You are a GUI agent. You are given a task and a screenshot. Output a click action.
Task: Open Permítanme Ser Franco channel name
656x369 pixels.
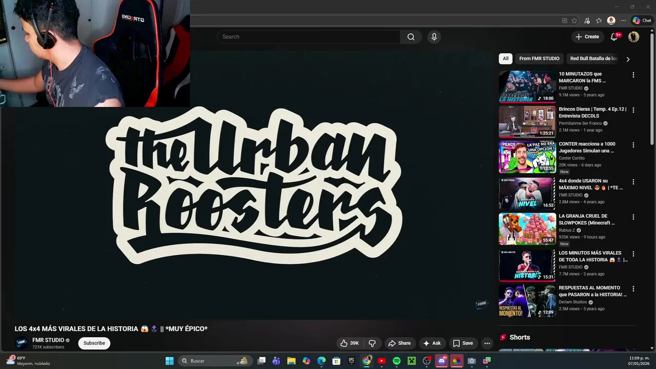(580, 124)
